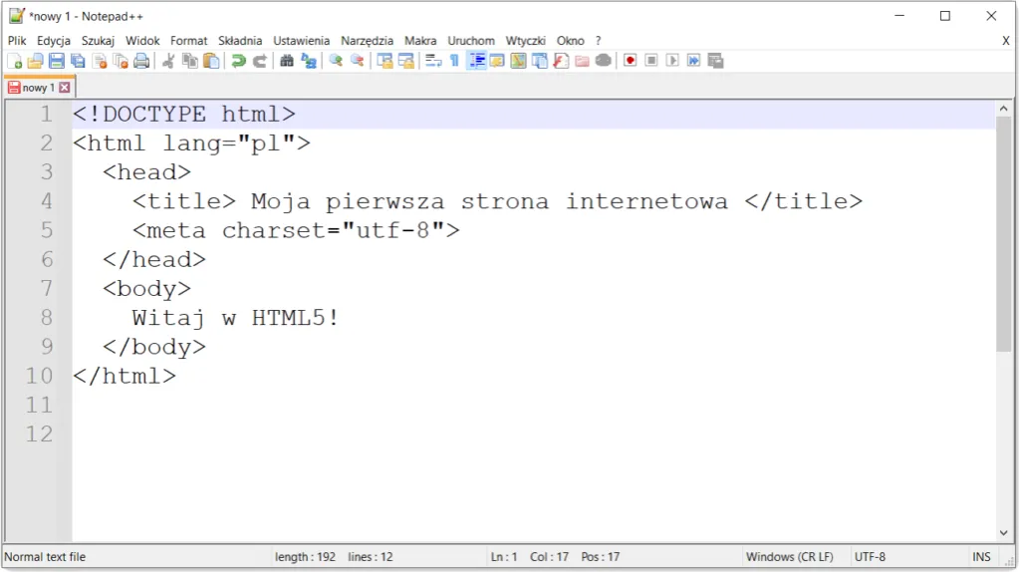The image size is (1019, 572).
Task: Close the nowy 1 tab with red X
Action: point(65,88)
